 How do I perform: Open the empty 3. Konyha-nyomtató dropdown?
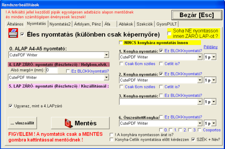click(200, 102)
